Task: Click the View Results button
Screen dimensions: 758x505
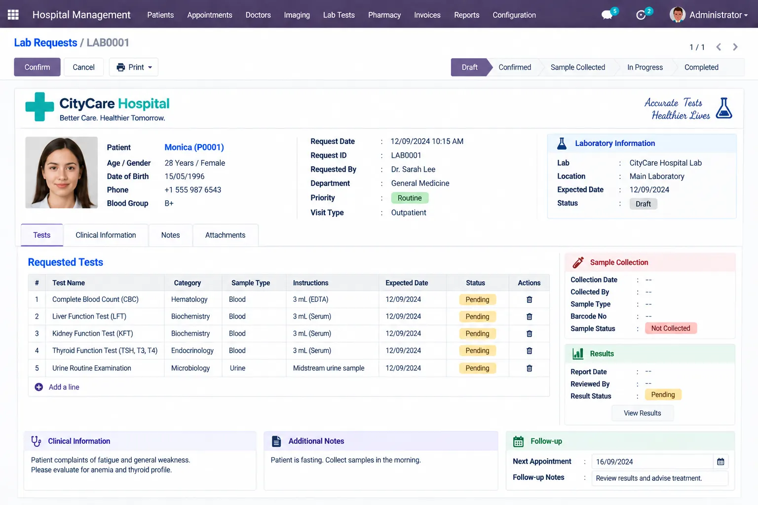Action: [642, 413]
